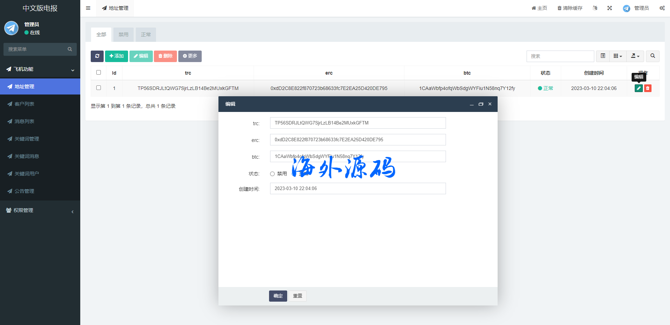
Task: Tick the checkbox for row Id 1
Action: [98, 88]
